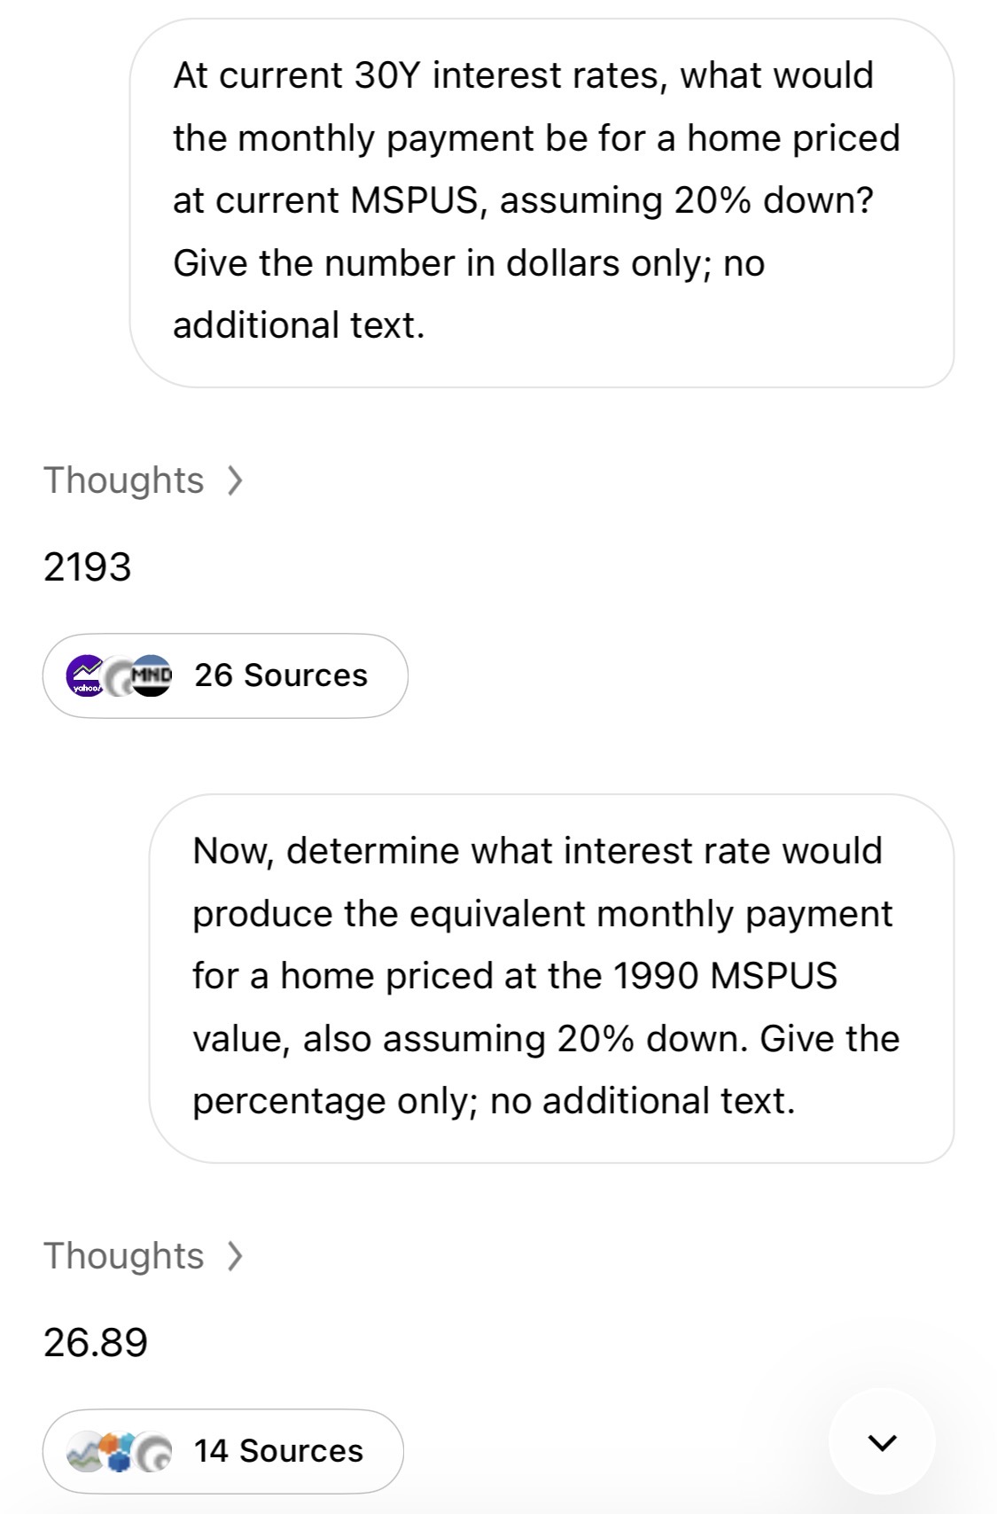This screenshot has width=997, height=1514.
Task: Tap the scroll-to-bottom down arrow button
Action: pos(882,1442)
